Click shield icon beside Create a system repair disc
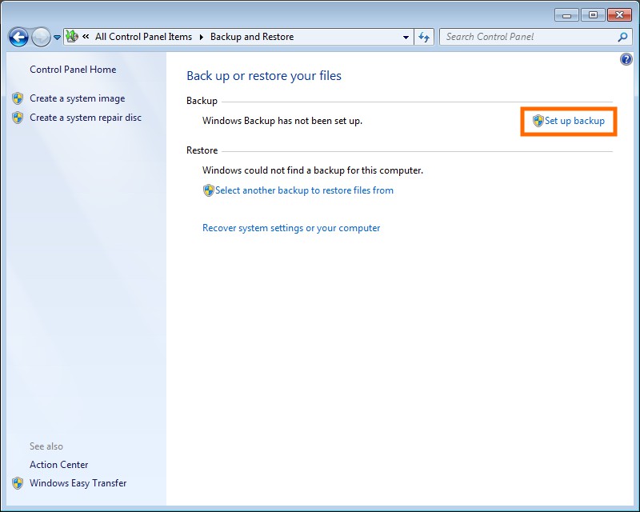Image resolution: width=640 pixels, height=512 pixels. pyautogui.click(x=18, y=118)
